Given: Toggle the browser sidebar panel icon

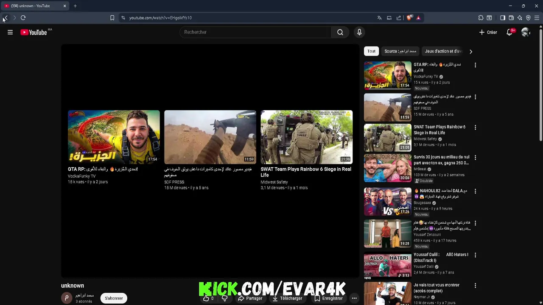Looking at the screenshot, I should pos(503,18).
